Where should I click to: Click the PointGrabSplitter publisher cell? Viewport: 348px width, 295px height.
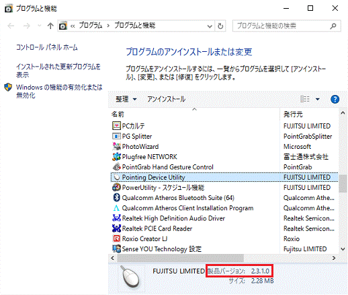(x=308, y=136)
